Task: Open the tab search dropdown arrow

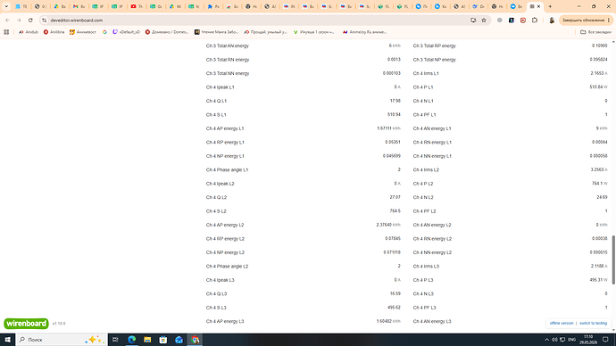Action: click(6, 6)
